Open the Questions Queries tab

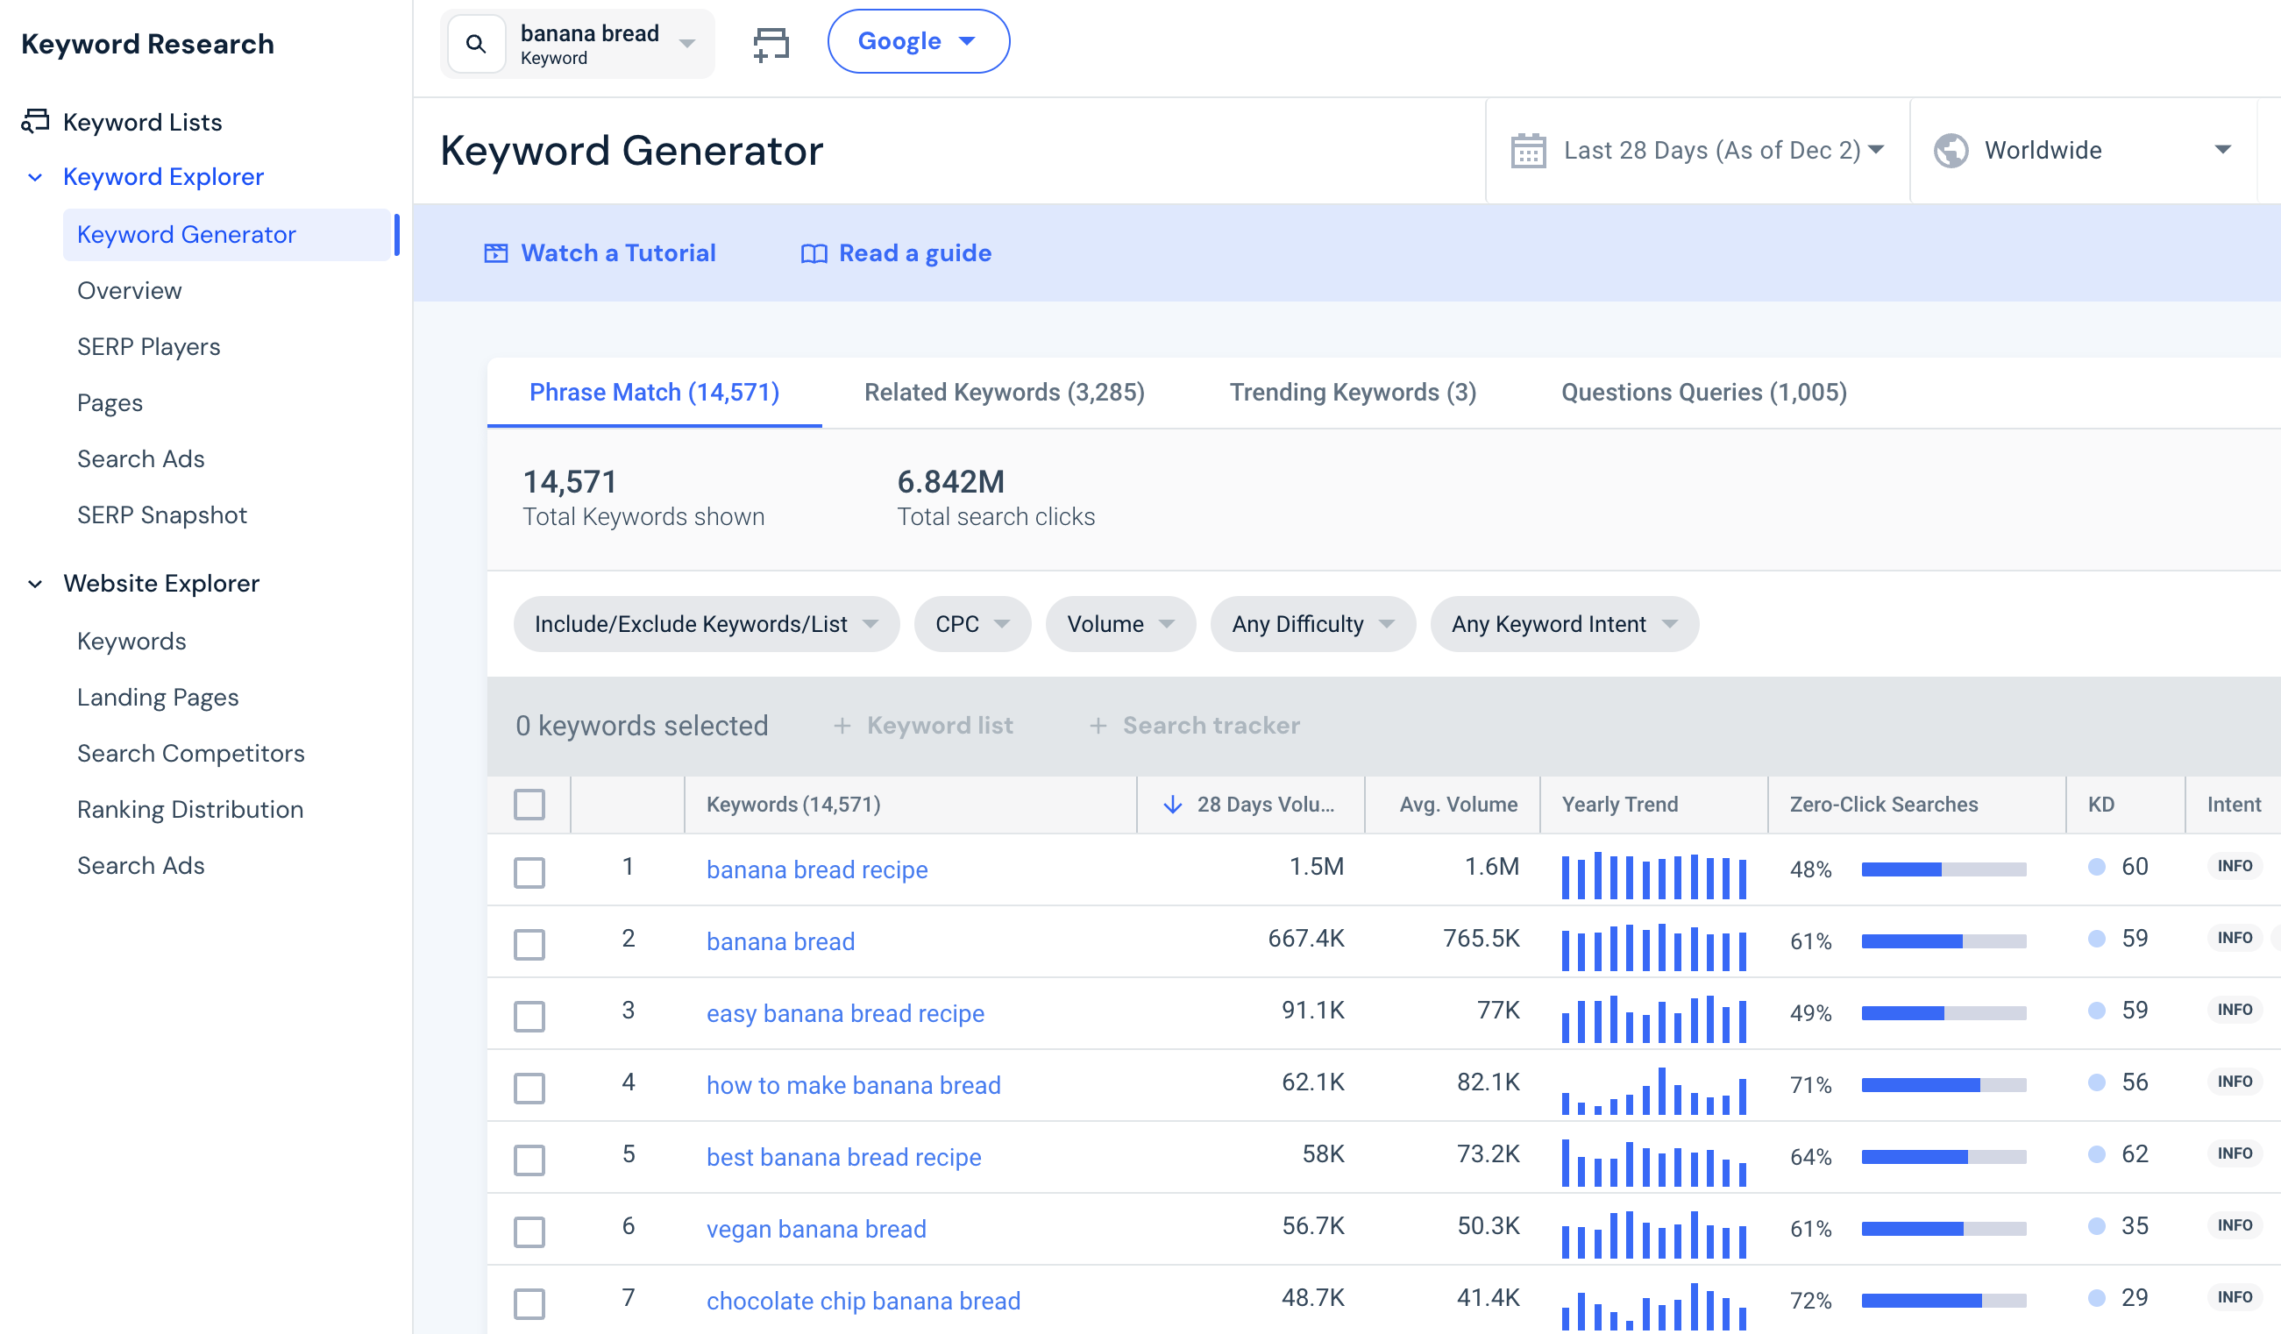pos(1703,392)
